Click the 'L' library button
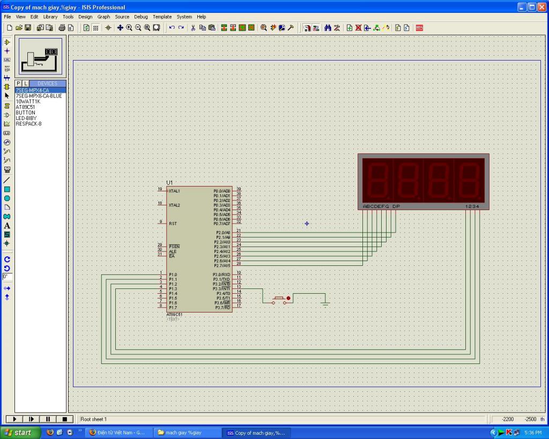Image resolution: width=549 pixels, height=439 pixels. coord(25,84)
